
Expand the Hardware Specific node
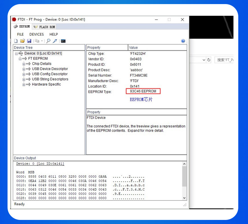pyautogui.click(x=24, y=85)
